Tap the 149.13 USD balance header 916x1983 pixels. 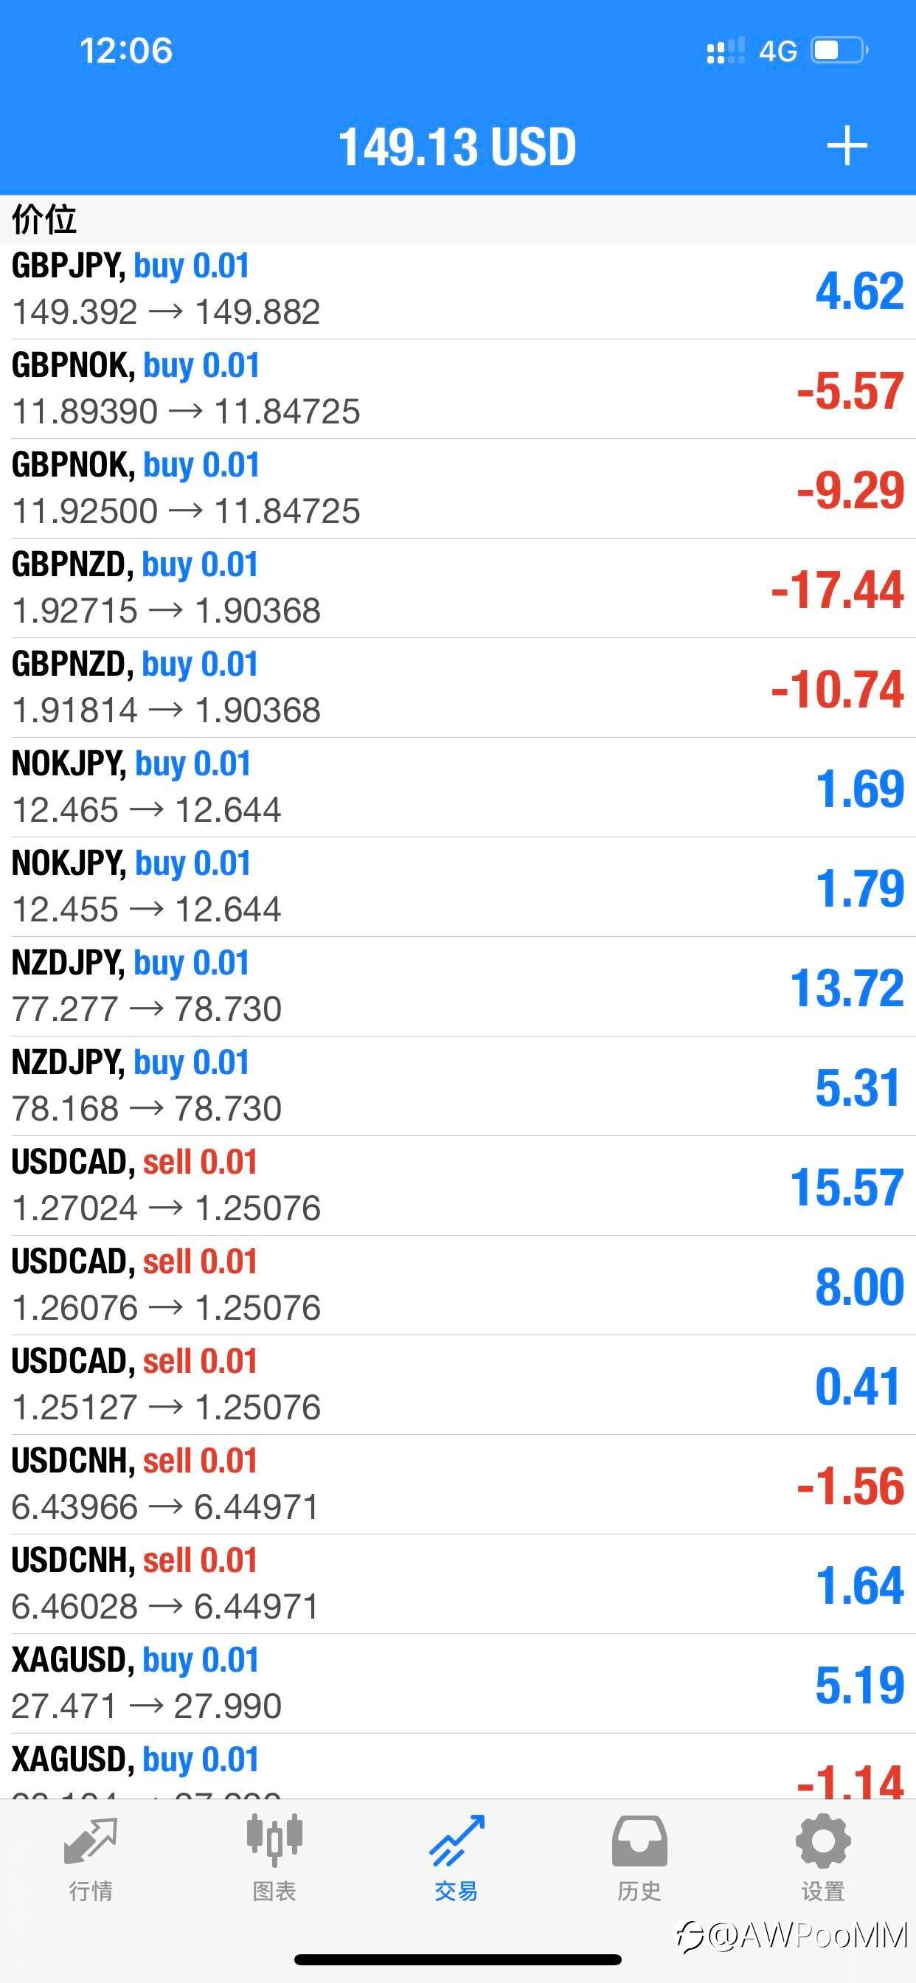(x=457, y=146)
